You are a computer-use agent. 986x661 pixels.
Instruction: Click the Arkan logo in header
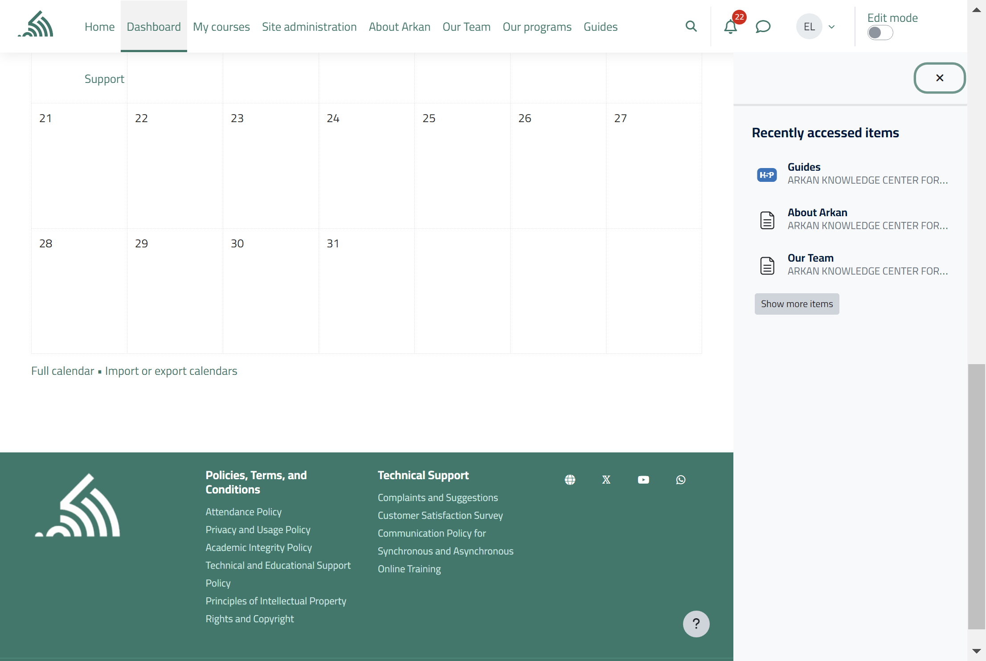point(36,24)
